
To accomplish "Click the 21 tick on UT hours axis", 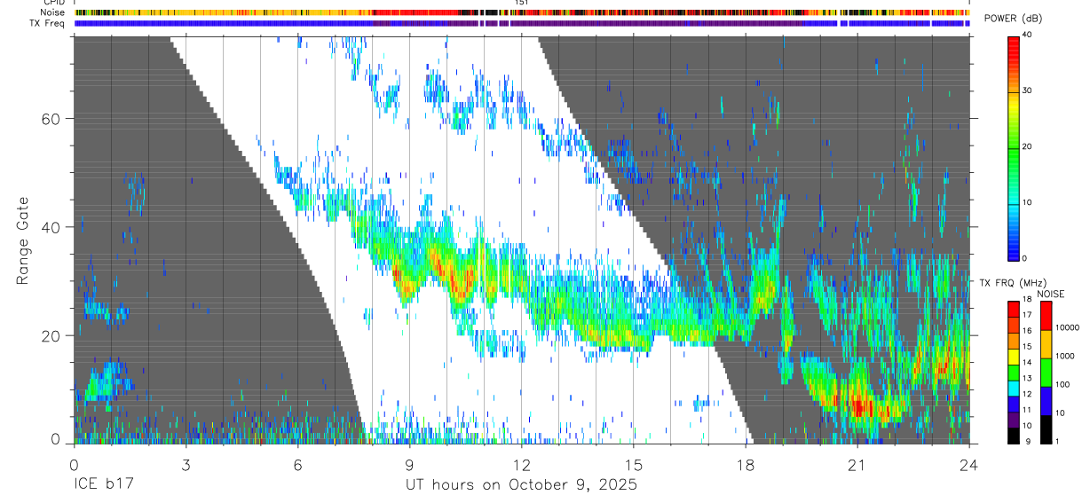I will coord(857,464).
